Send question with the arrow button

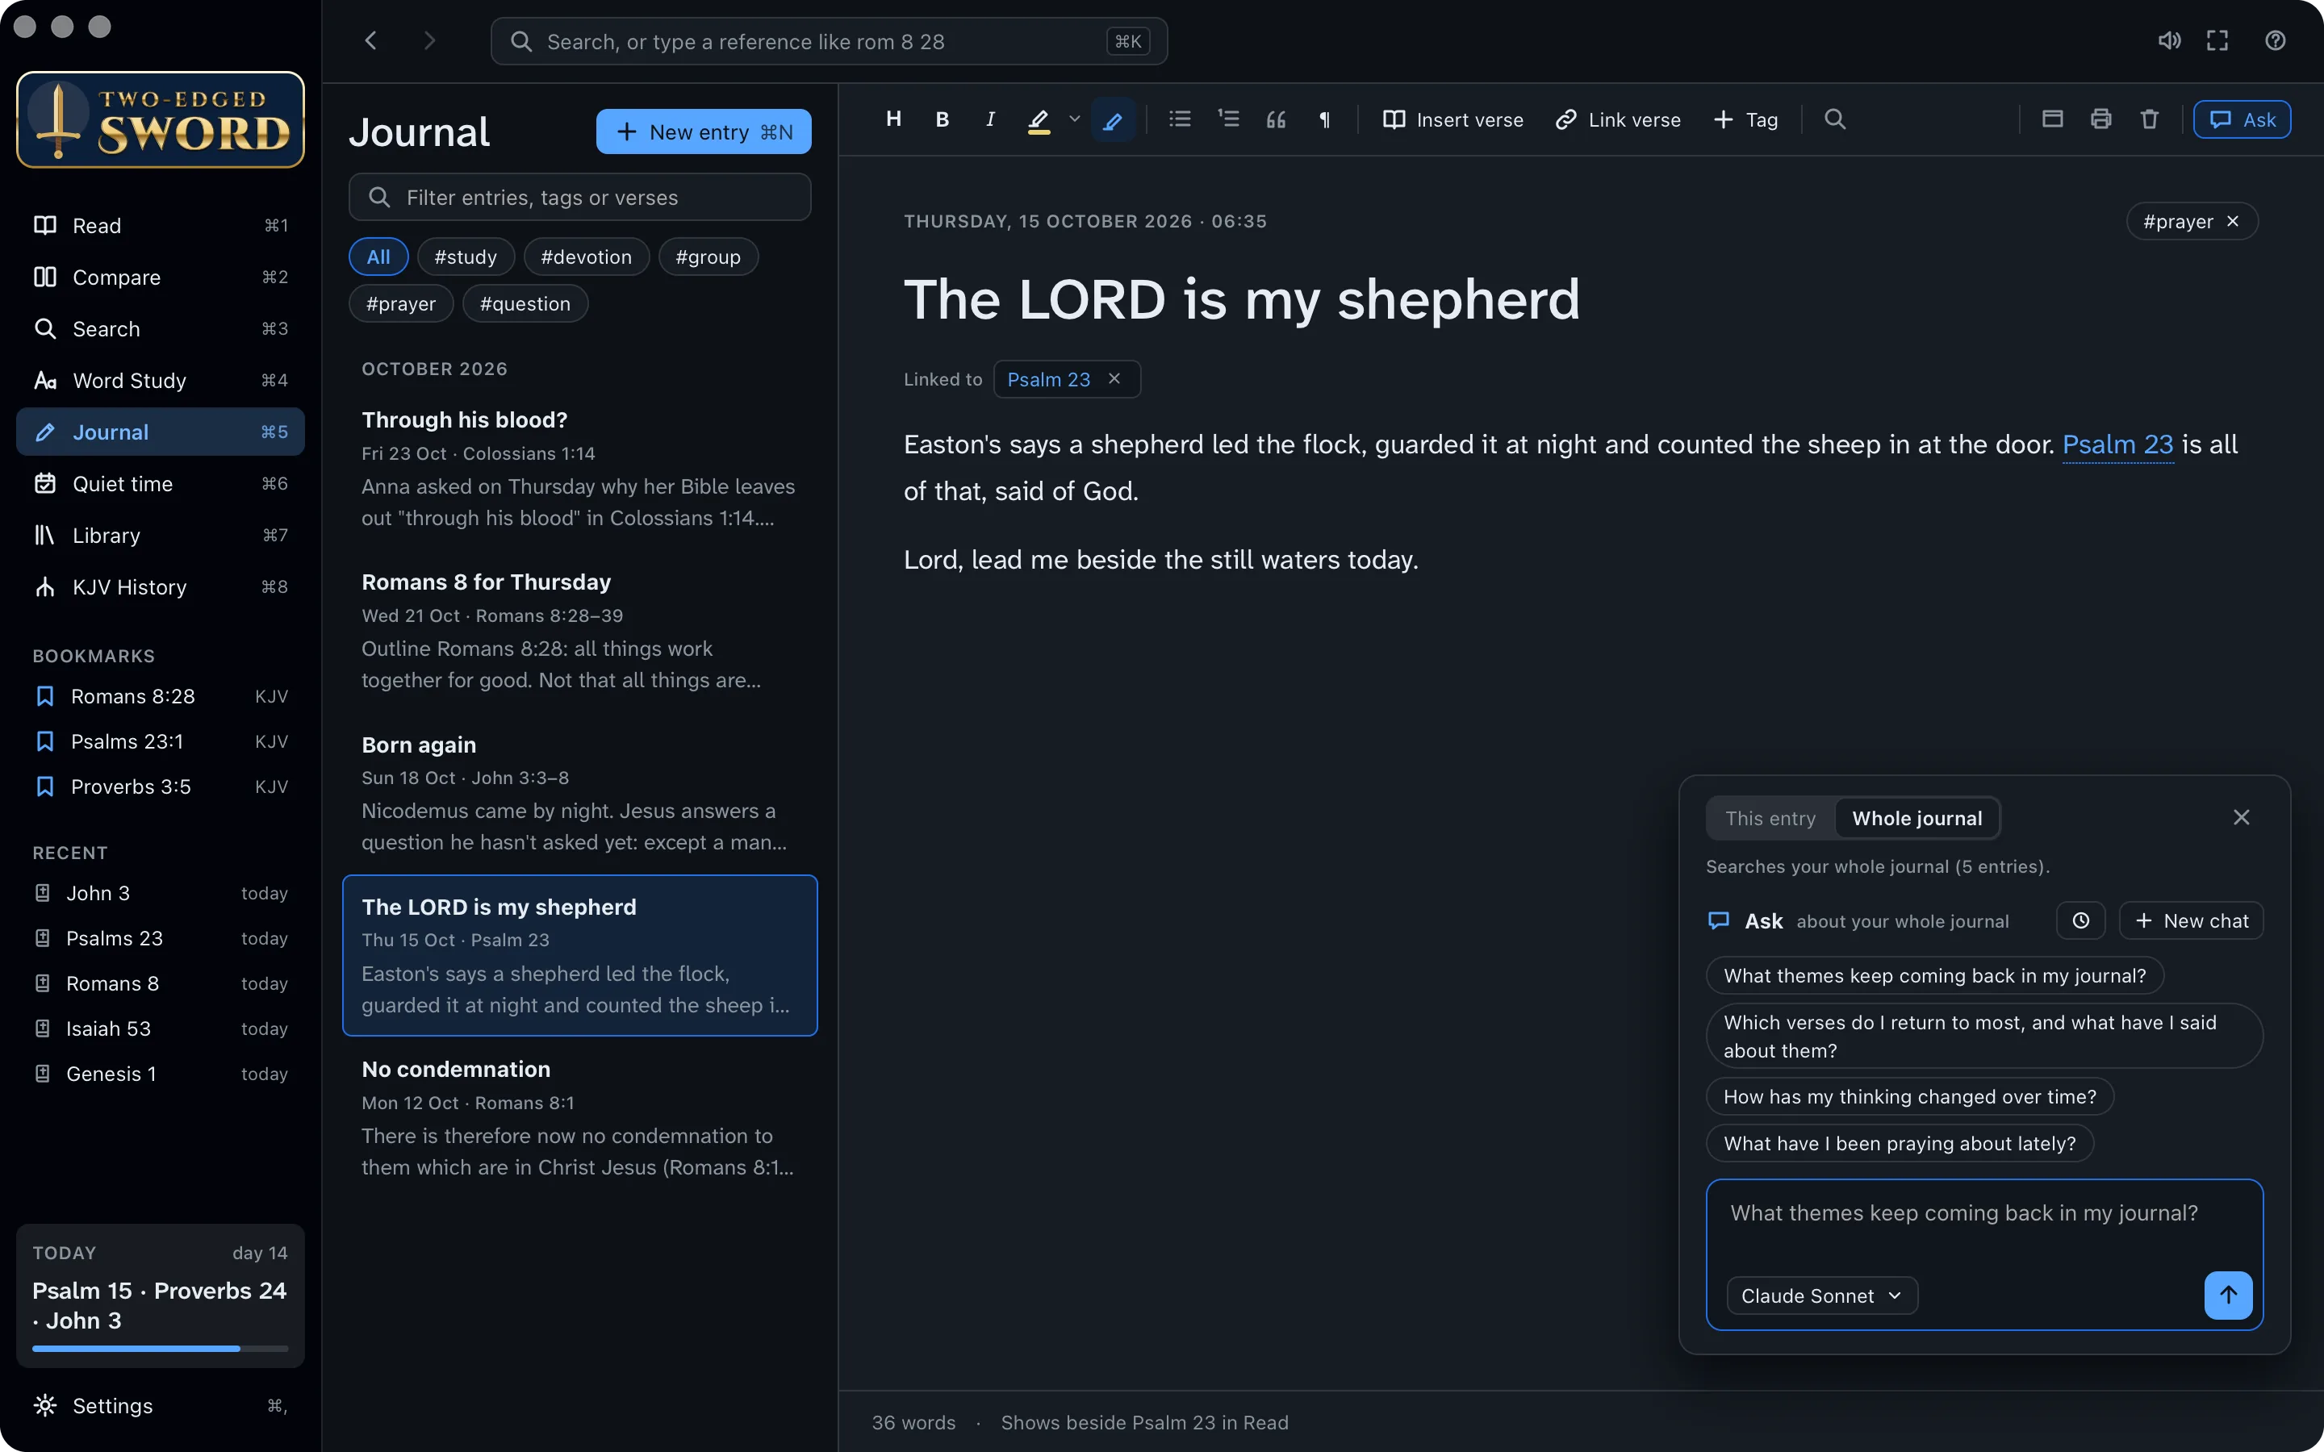click(2228, 1296)
